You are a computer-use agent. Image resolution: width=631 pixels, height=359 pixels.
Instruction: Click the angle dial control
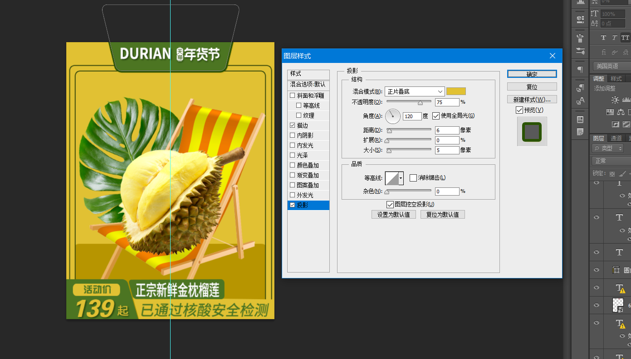click(393, 116)
